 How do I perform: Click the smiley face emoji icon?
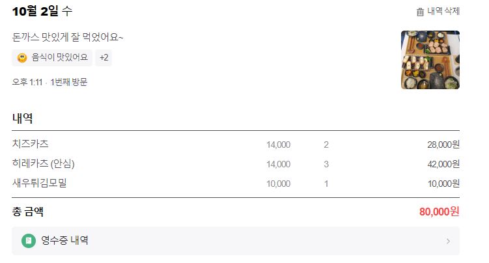click(22, 58)
